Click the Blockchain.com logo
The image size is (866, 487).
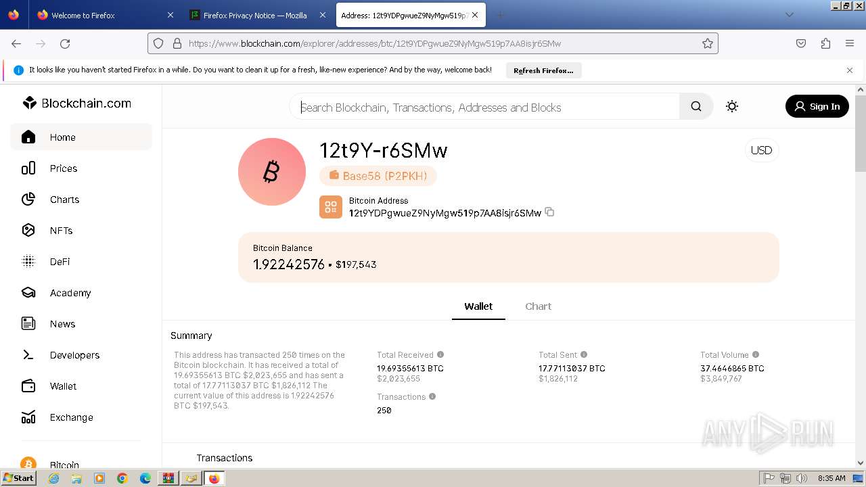[x=76, y=103]
